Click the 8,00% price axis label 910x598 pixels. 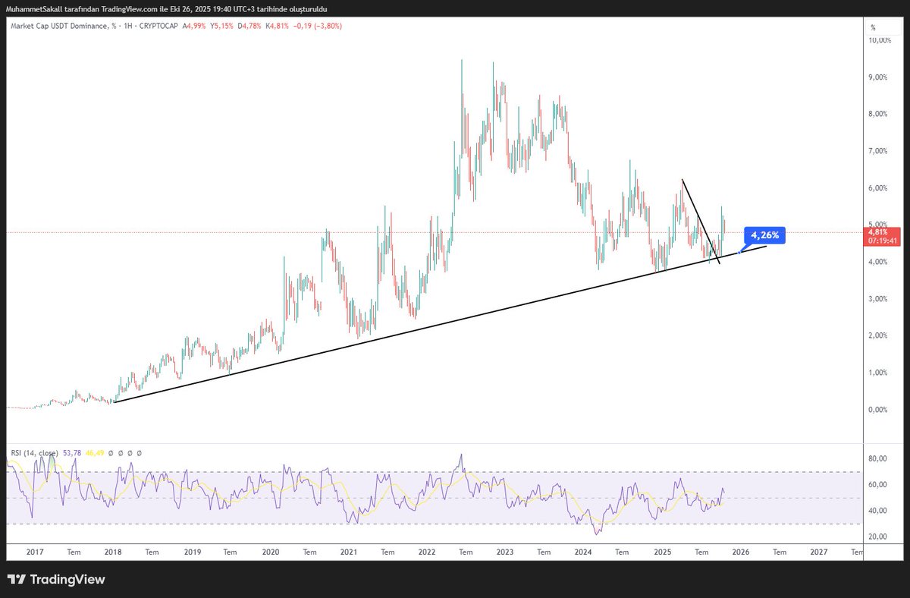(x=878, y=115)
